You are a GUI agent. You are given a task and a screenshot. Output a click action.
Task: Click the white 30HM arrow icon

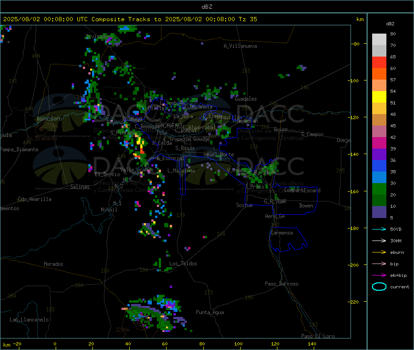click(379, 241)
